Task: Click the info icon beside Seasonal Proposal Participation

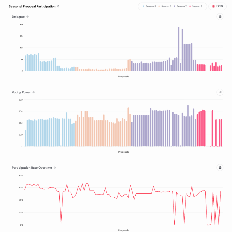Action: (x=58, y=6)
